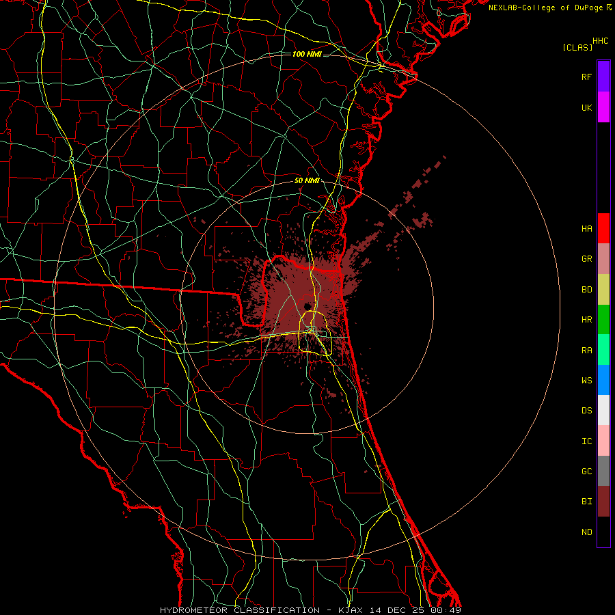Click the UK magenta legend swatch
This screenshot has width=615, height=615.
point(603,107)
